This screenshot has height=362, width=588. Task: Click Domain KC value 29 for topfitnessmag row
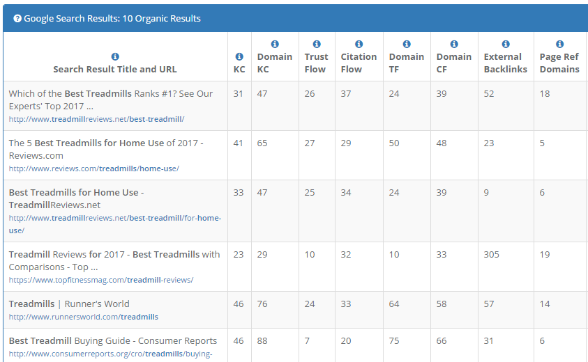[x=262, y=255]
